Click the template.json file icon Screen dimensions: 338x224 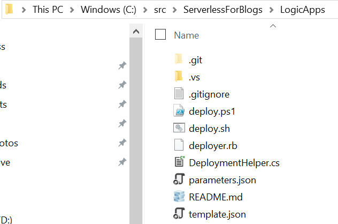(179, 214)
